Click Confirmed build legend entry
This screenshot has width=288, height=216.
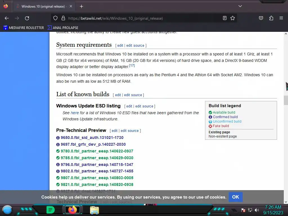pyautogui.click(x=225, y=117)
